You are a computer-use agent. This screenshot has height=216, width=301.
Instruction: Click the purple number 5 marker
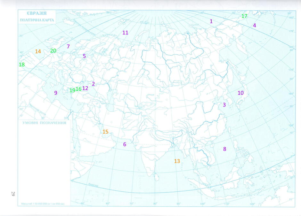(x=84, y=56)
